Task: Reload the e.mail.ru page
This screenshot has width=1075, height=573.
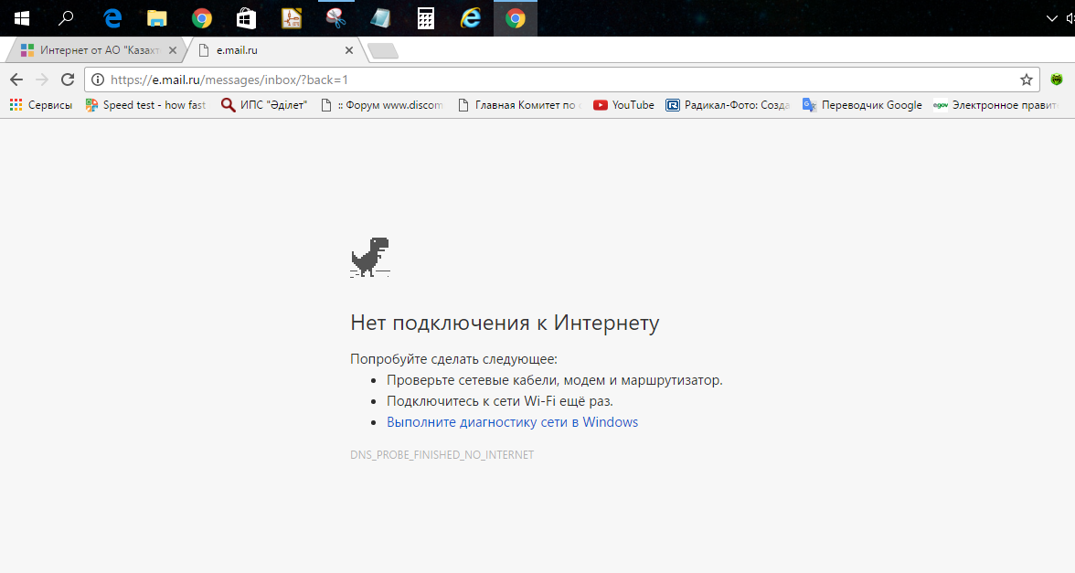Action: tap(67, 80)
